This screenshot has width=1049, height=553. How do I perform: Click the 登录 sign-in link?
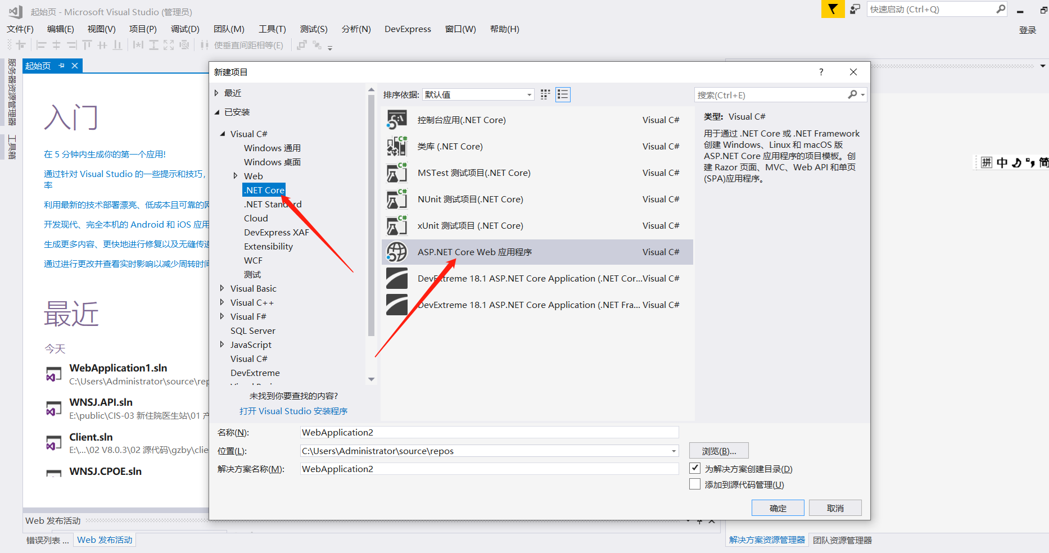(x=1028, y=30)
